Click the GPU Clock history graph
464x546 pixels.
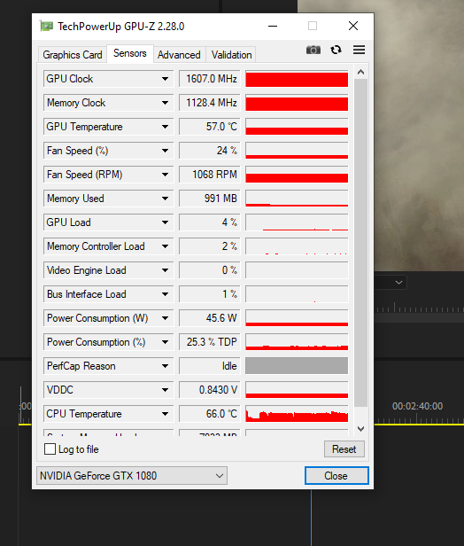tap(297, 79)
